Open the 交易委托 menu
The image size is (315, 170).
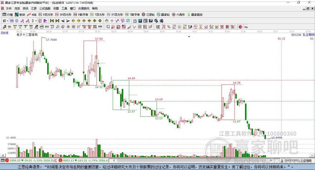(x=84, y=8)
